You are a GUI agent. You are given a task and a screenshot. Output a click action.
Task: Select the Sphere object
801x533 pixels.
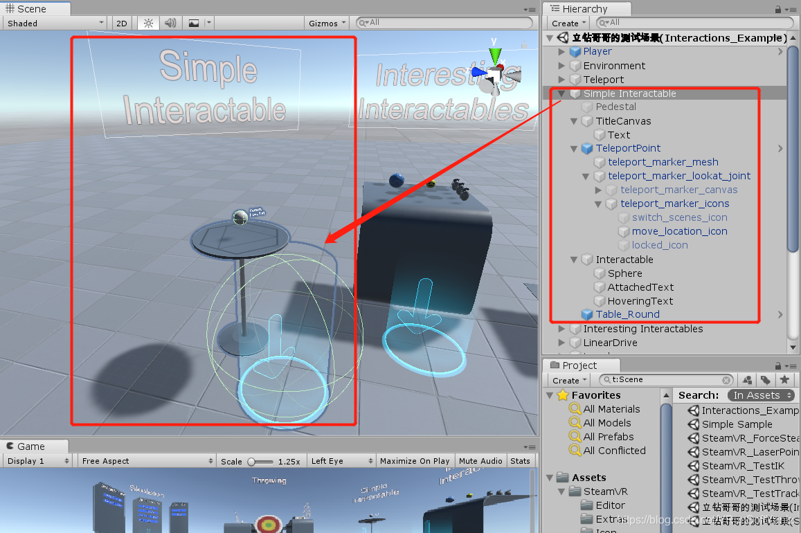624,273
